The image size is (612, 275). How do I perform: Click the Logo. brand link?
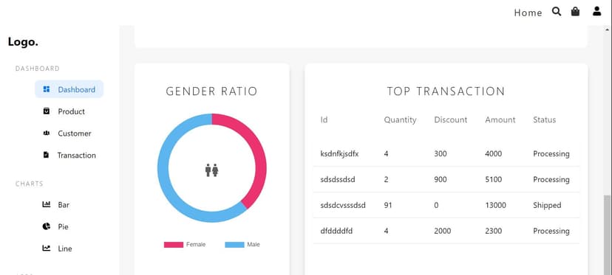tap(23, 42)
